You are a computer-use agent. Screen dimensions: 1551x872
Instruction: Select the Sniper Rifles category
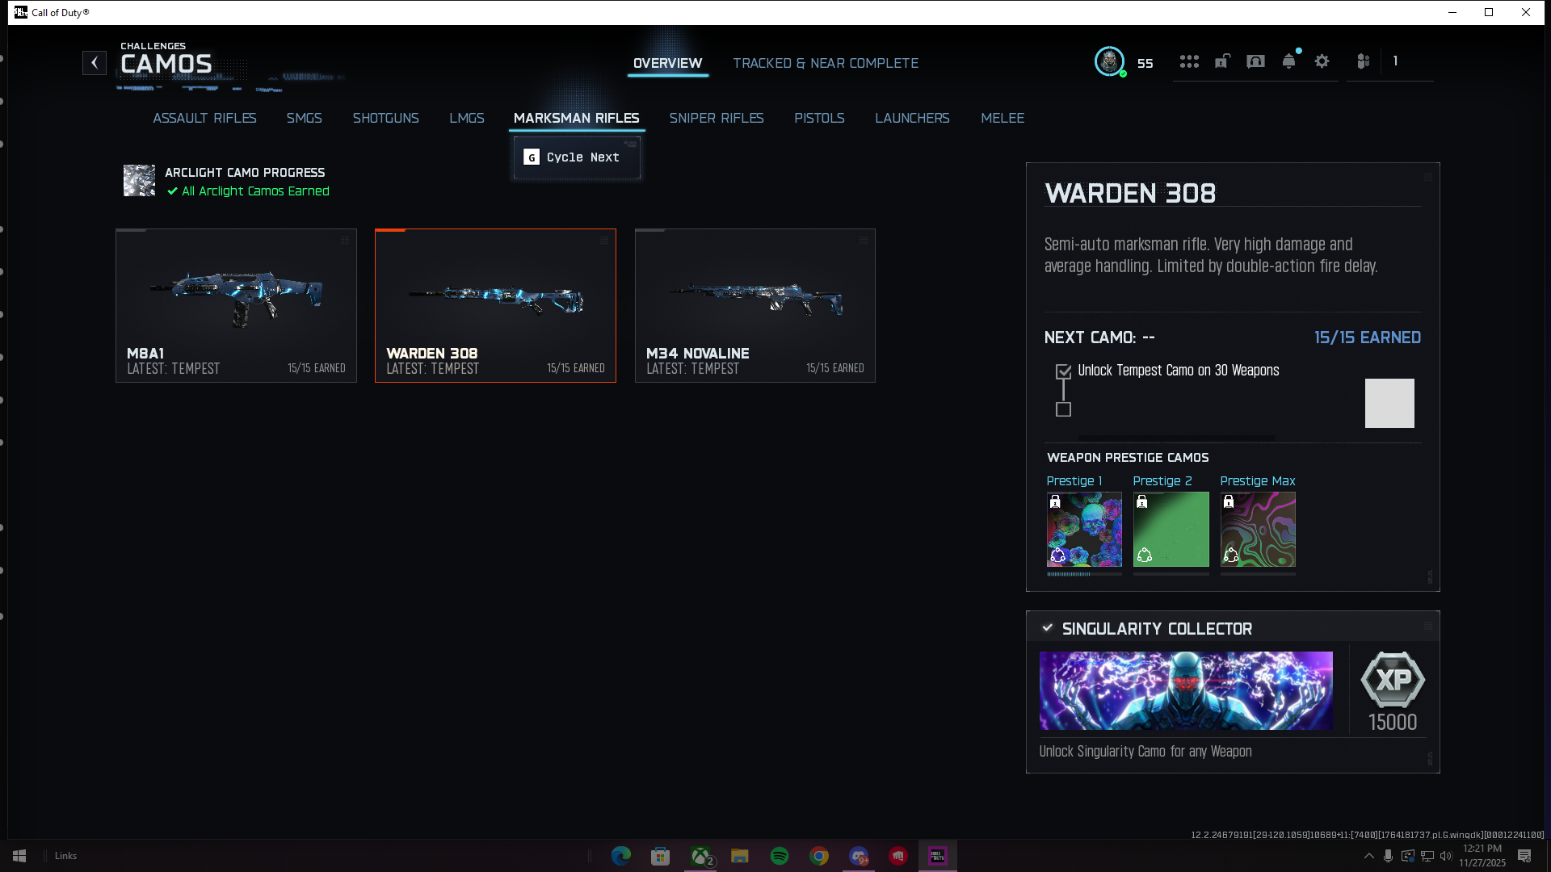point(717,118)
